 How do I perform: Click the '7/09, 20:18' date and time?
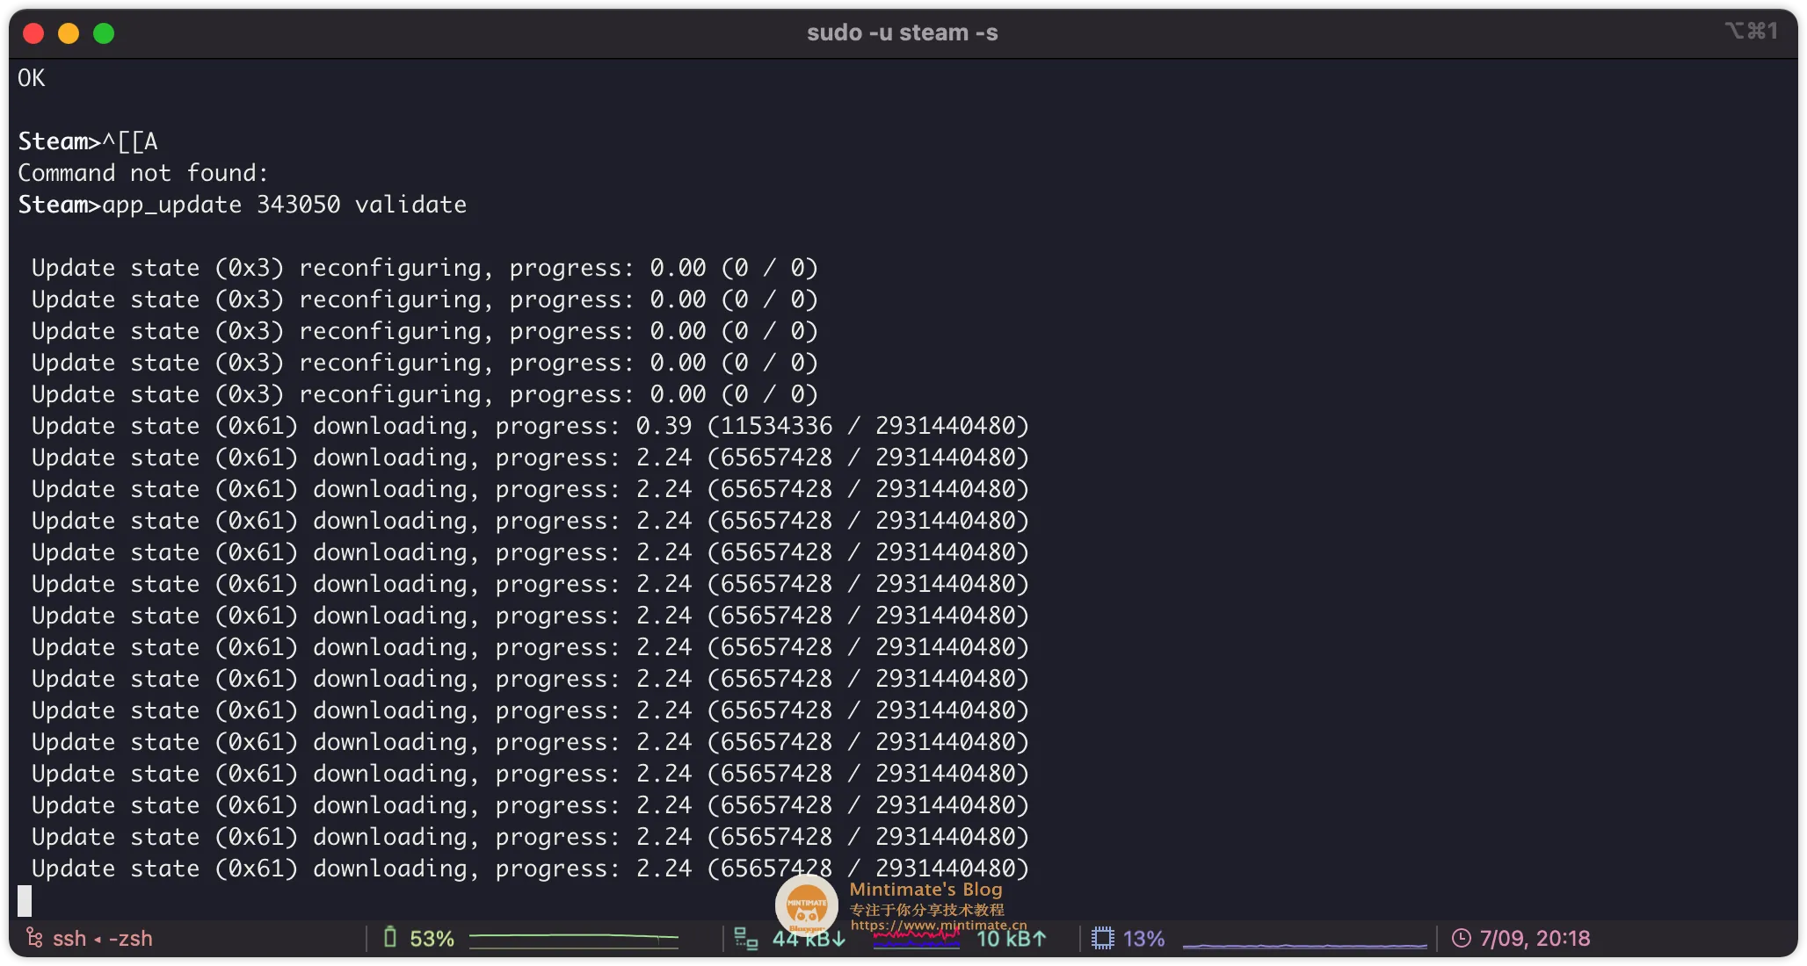click(x=1535, y=939)
